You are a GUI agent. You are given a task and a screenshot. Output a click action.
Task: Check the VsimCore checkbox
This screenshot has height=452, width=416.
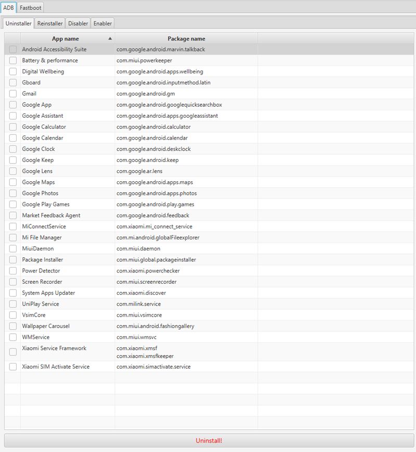coord(13,315)
